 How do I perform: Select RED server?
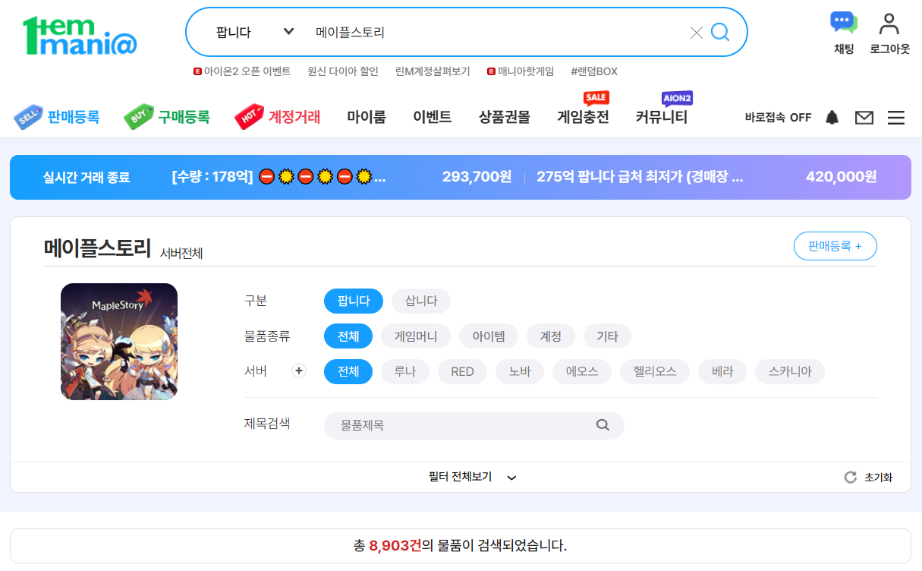coord(463,371)
